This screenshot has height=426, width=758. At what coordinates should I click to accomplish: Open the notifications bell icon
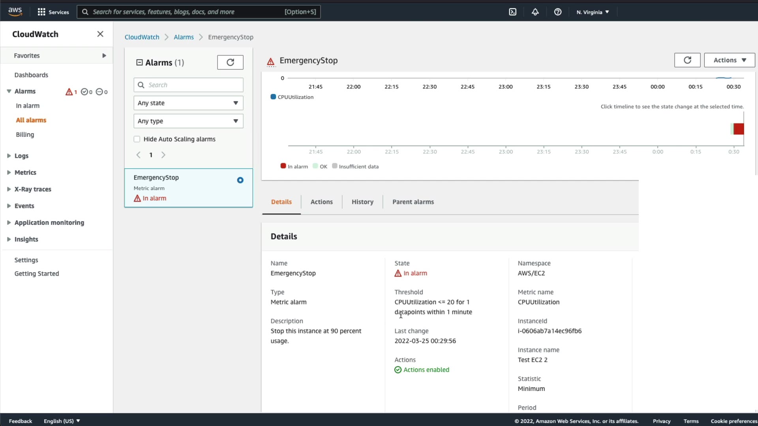coord(535,12)
